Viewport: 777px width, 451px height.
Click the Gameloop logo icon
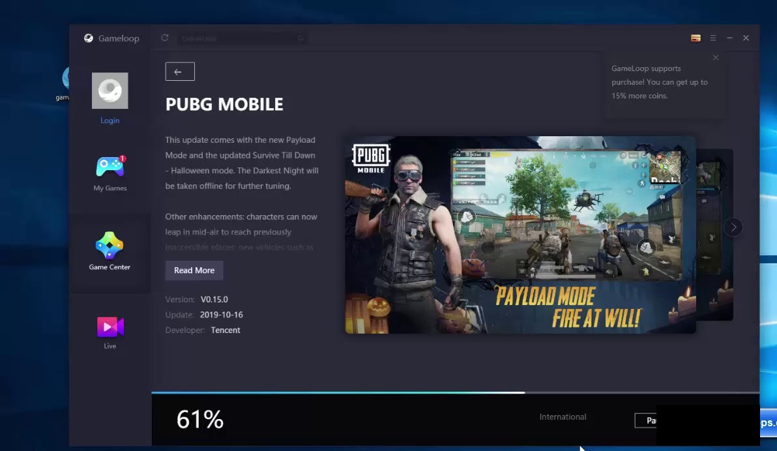(x=88, y=38)
